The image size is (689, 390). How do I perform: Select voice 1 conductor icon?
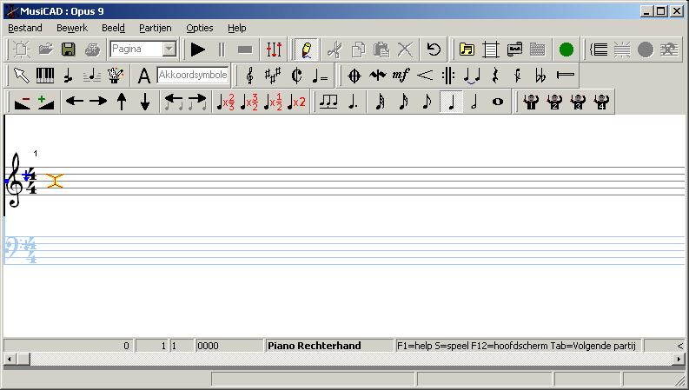click(x=531, y=102)
